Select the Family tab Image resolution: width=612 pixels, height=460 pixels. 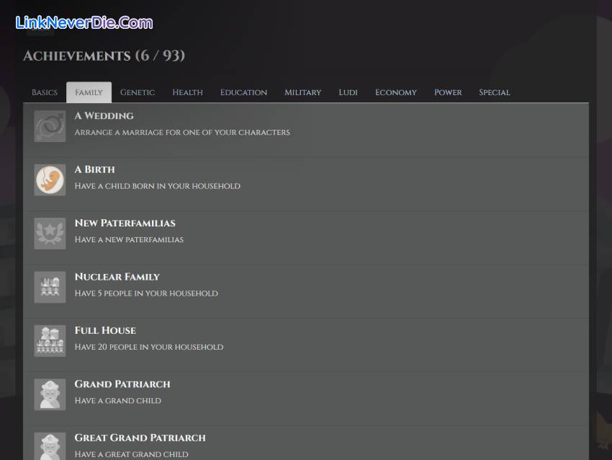(89, 92)
